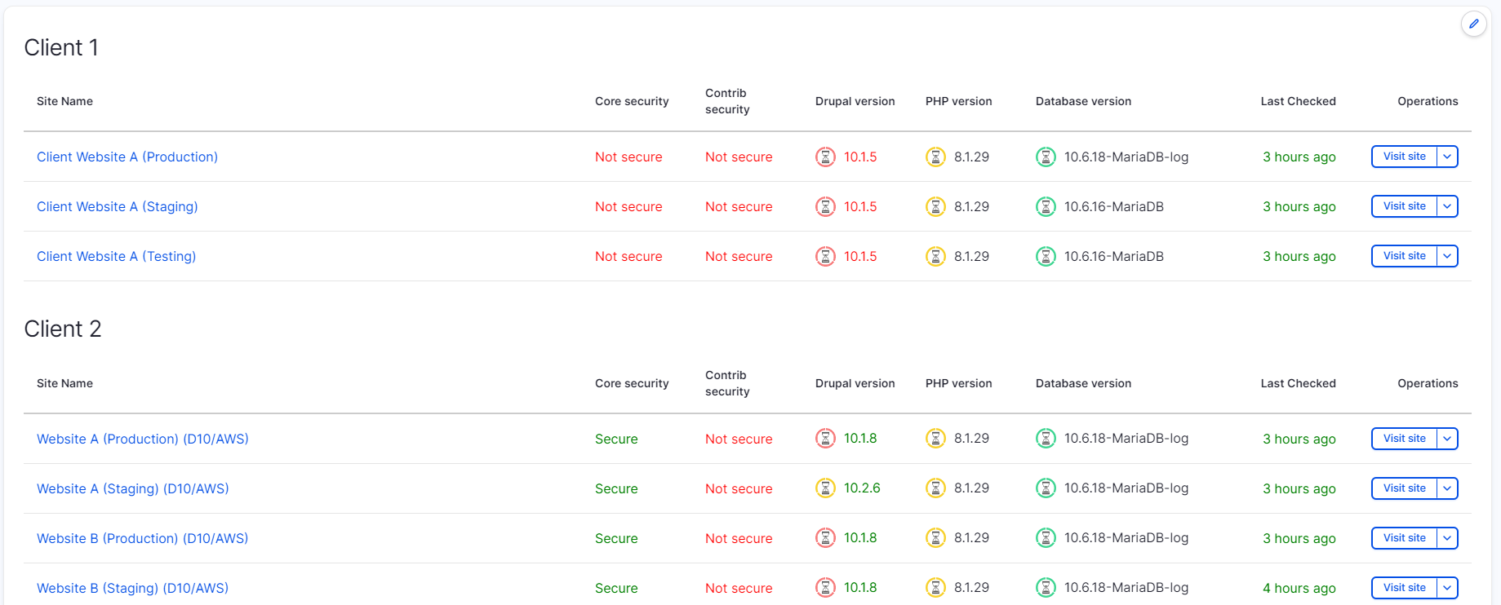Click Visit site button for Website B (Staging)

pos(1404,588)
